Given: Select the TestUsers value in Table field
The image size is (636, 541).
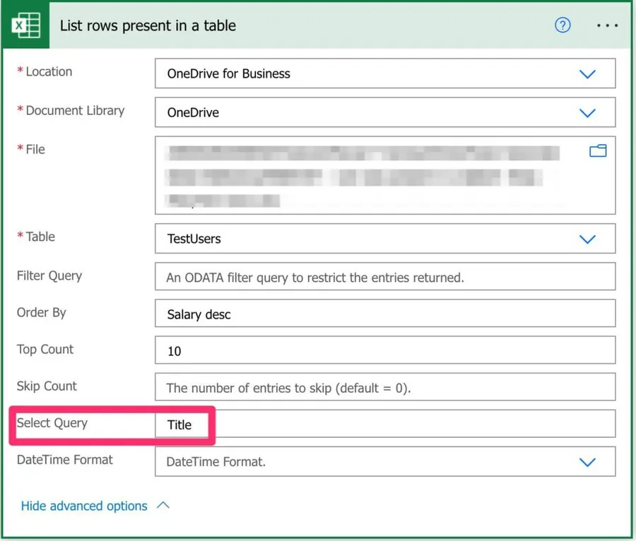Looking at the screenshot, I should point(194,239).
